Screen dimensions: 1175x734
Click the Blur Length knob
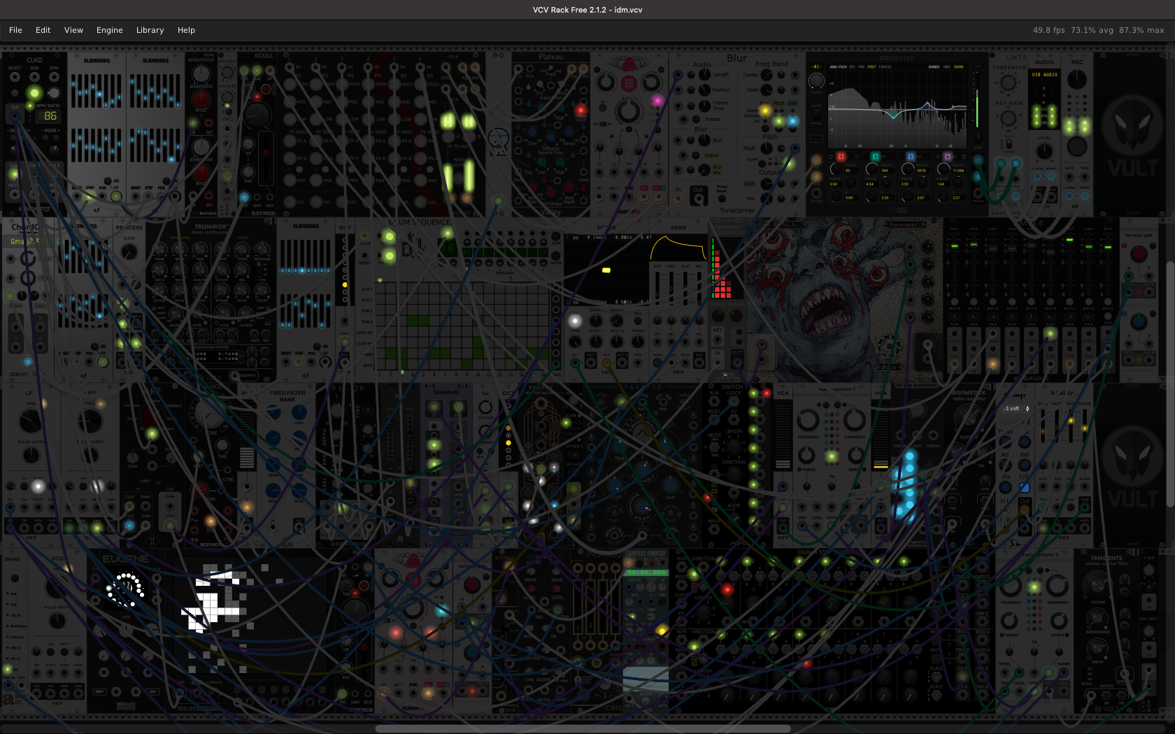[x=704, y=74]
